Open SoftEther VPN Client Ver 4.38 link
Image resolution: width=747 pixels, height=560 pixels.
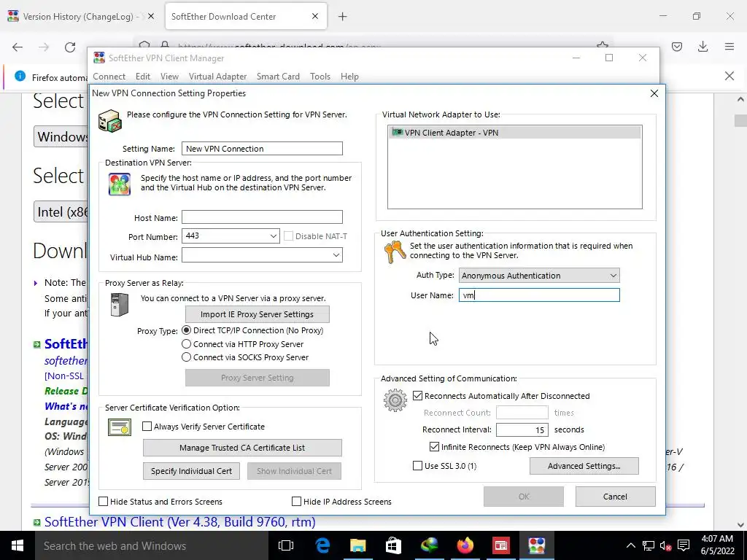(180, 522)
